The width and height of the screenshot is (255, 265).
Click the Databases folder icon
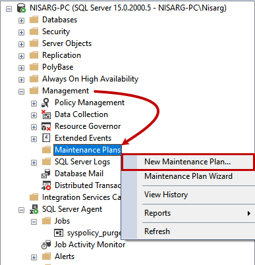pyautogui.click(x=34, y=20)
